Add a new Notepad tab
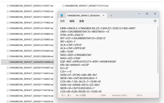 (x=111, y=16)
